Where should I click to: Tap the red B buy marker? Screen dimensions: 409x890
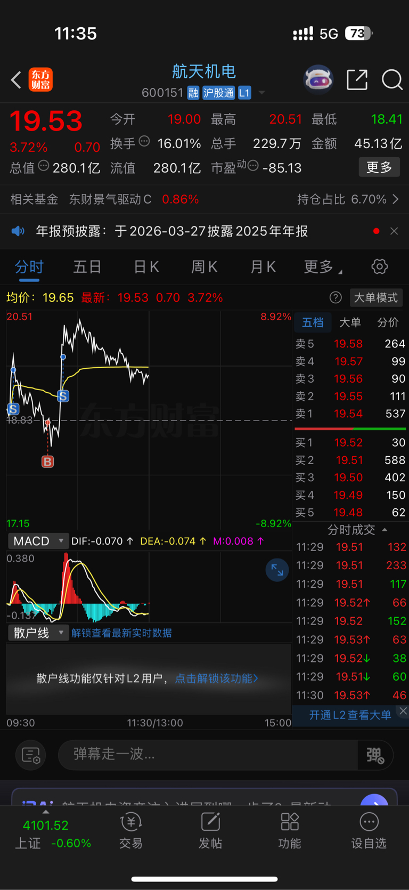pos(48,462)
